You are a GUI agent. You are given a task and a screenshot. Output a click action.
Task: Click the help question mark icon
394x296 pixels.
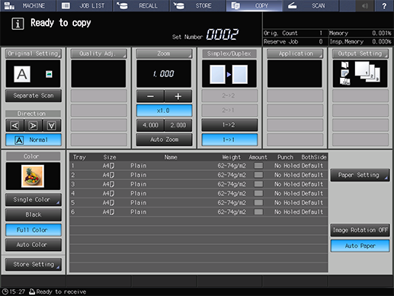coord(384,5)
